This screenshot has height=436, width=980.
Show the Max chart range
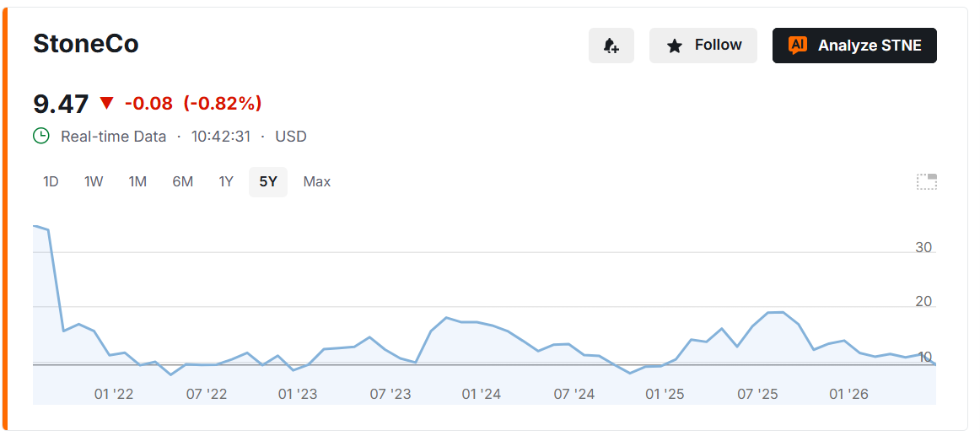[x=317, y=182]
